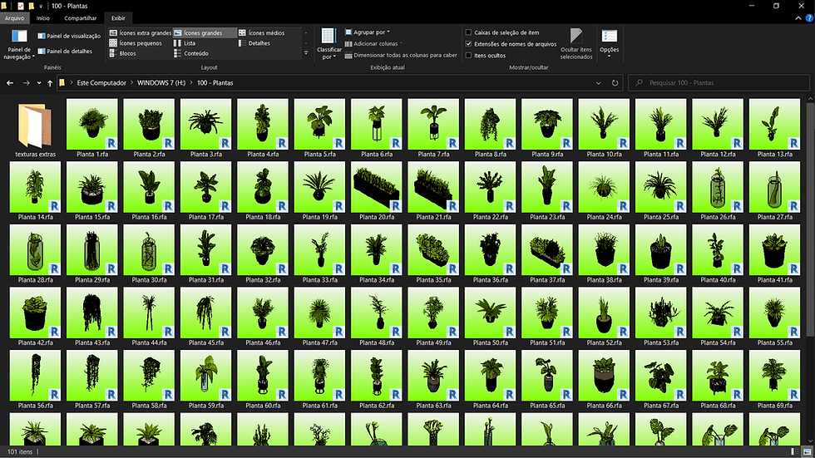Click Ocultar itens selecionados
This screenshot has width=815, height=458.
[575, 44]
